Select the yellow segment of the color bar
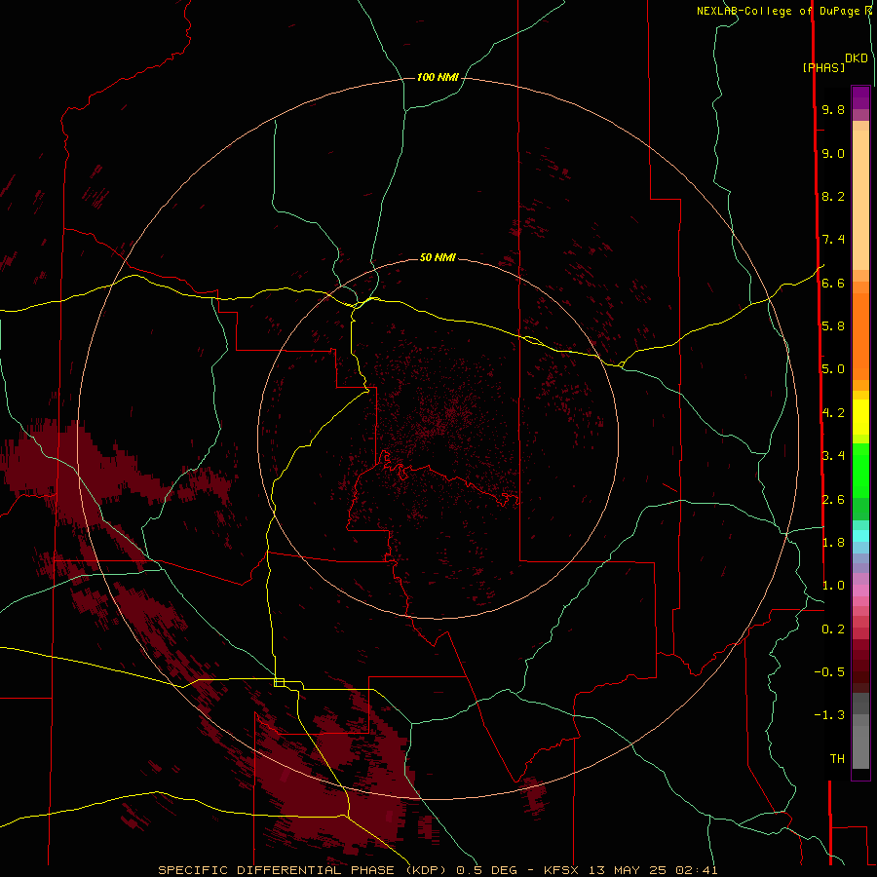The width and height of the screenshot is (877, 877). coord(860,417)
